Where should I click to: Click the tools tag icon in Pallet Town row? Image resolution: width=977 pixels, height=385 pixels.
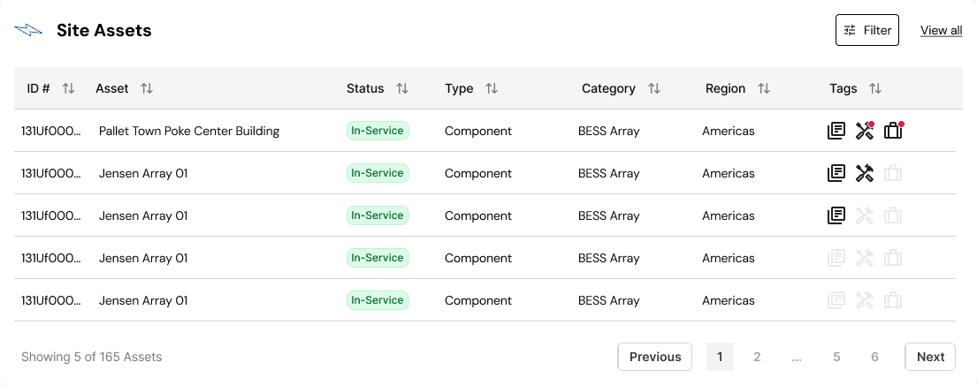[x=864, y=131]
